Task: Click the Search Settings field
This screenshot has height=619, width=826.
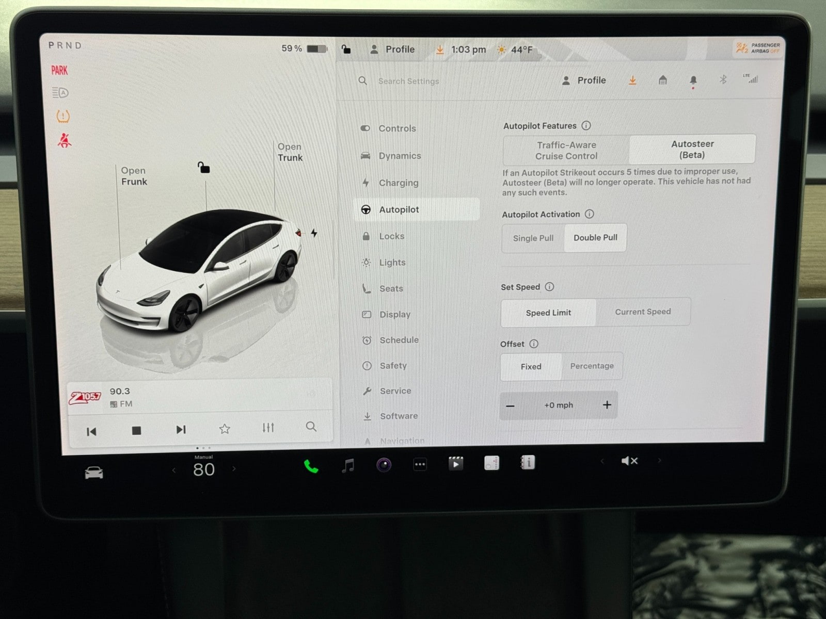Action: pos(408,82)
